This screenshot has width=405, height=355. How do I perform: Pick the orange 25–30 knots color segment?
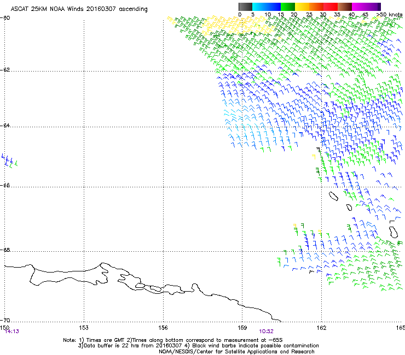point(316,7)
